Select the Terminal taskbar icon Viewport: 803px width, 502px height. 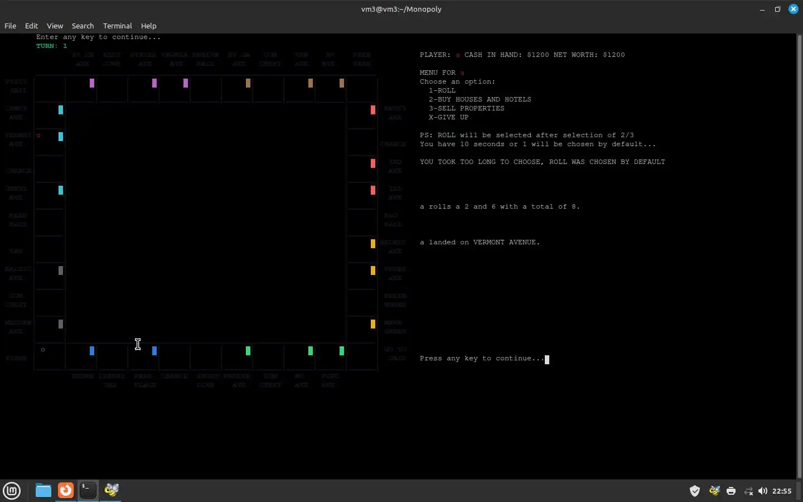[x=88, y=490]
